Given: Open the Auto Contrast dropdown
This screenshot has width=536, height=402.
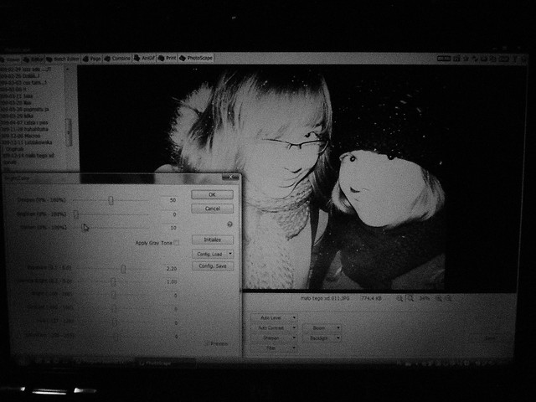Looking at the screenshot, I should point(274,327).
